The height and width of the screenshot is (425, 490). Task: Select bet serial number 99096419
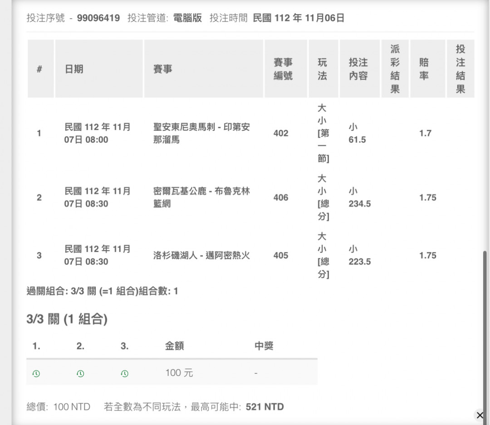[x=98, y=18]
